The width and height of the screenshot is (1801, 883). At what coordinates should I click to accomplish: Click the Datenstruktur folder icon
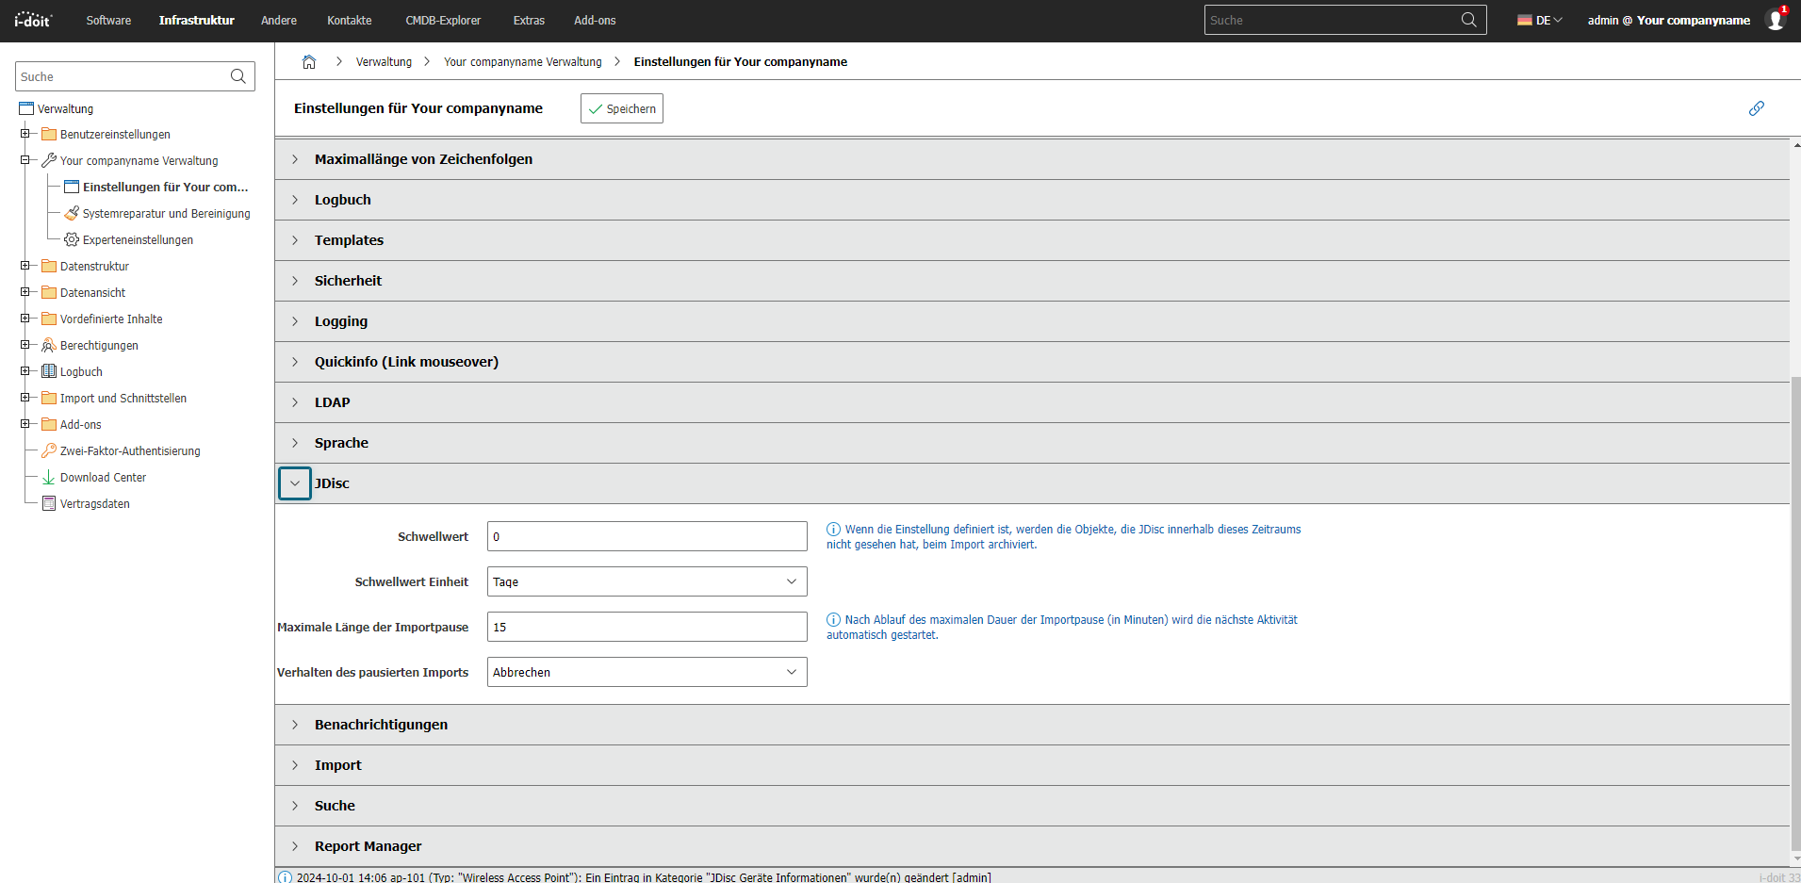(49, 267)
